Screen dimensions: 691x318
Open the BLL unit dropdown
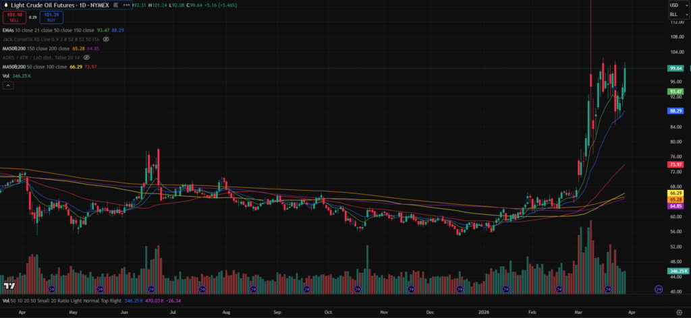tap(674, 14)
